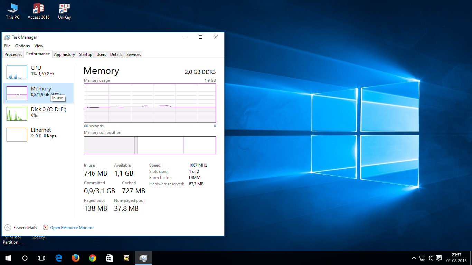Select Memory graph thumbnail in sidebar
The height and width of the screenshot is (265, 472).
pyautogui.click(x=17, y=93)
